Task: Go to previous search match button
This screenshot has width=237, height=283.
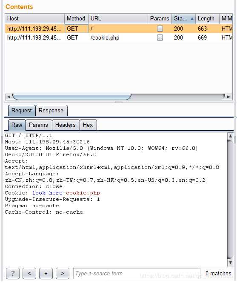Action: 29,273
